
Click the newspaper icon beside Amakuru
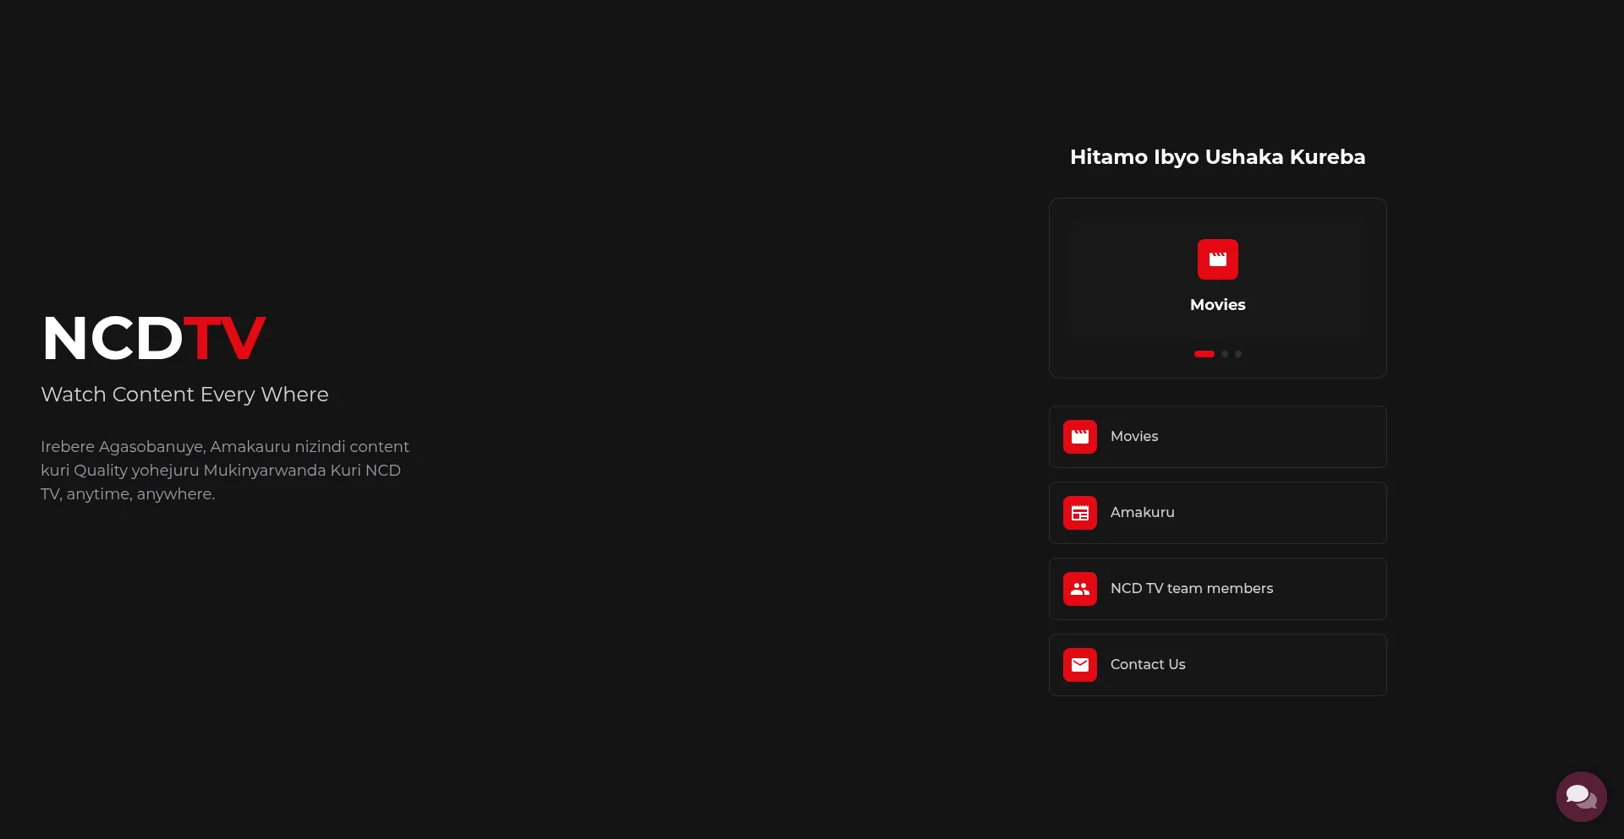click(x=1079, y=513)
